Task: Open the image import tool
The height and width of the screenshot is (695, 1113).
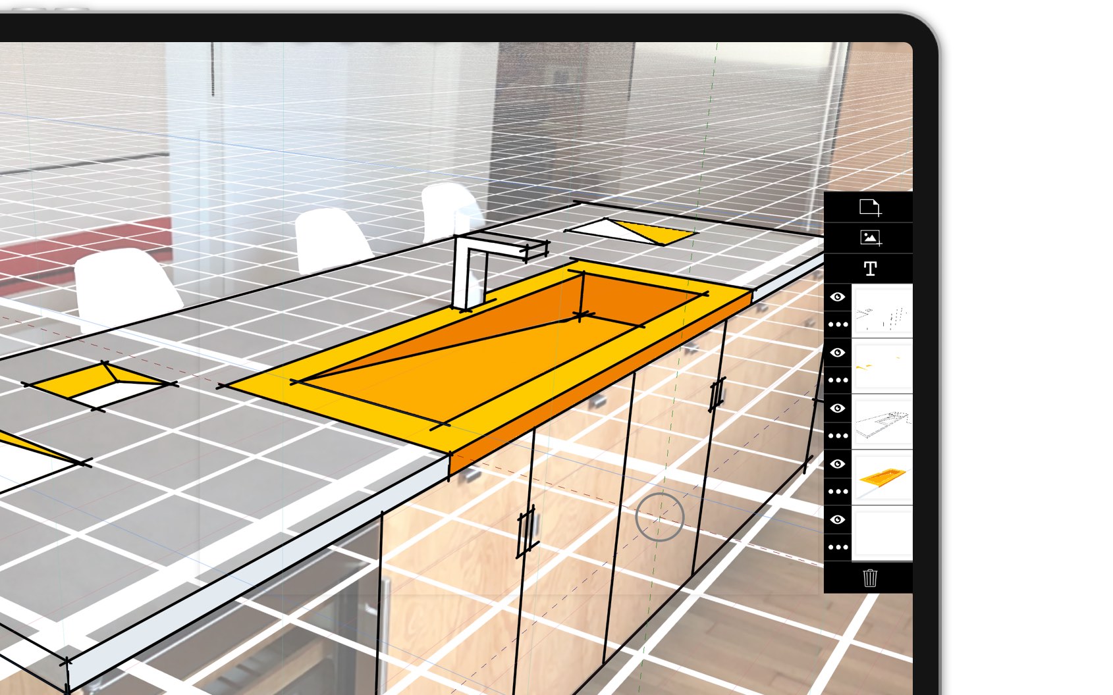Action: coord(870,238)
